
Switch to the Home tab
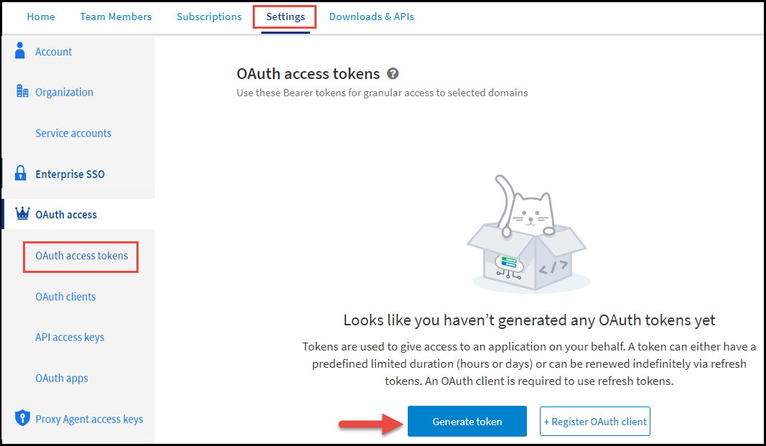41,16
